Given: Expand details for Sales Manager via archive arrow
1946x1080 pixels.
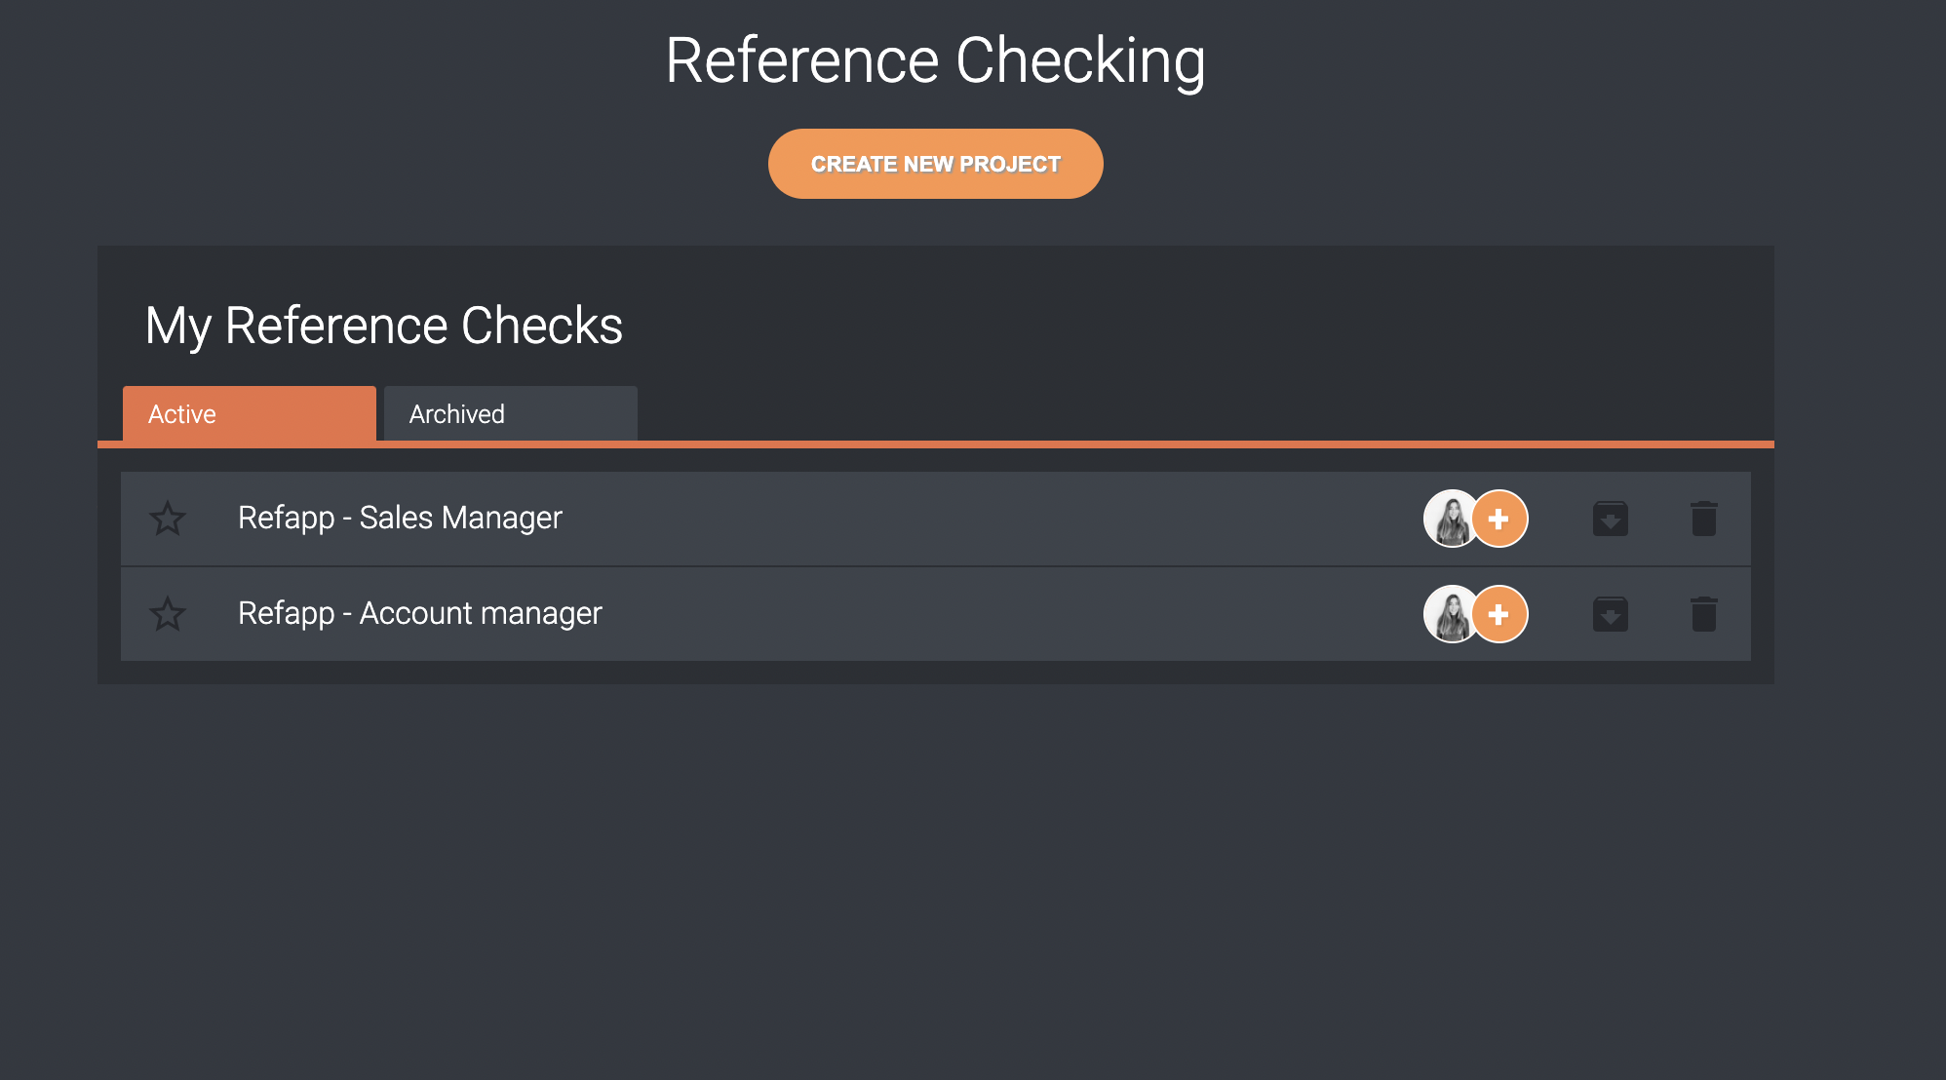Looking at the screenshot, I should point(1611,519).
